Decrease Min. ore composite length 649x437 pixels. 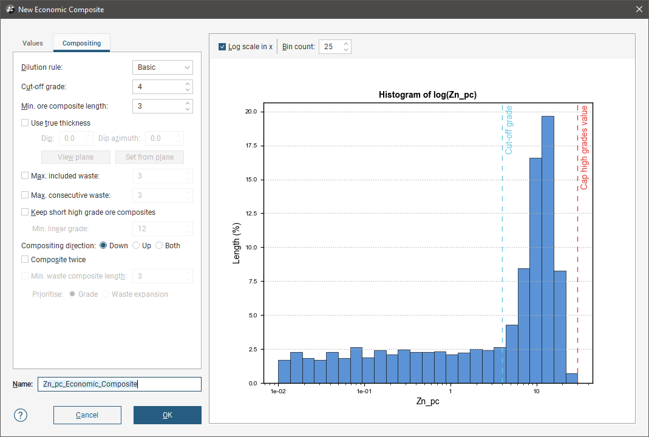[x=188, y=109]
